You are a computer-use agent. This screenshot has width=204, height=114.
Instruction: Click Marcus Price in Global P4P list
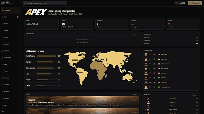coord(173,99)
